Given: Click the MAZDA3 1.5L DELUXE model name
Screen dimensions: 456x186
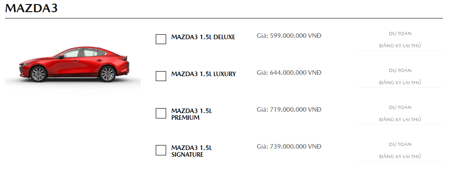Looking at the screenshot, I should 203,37.
